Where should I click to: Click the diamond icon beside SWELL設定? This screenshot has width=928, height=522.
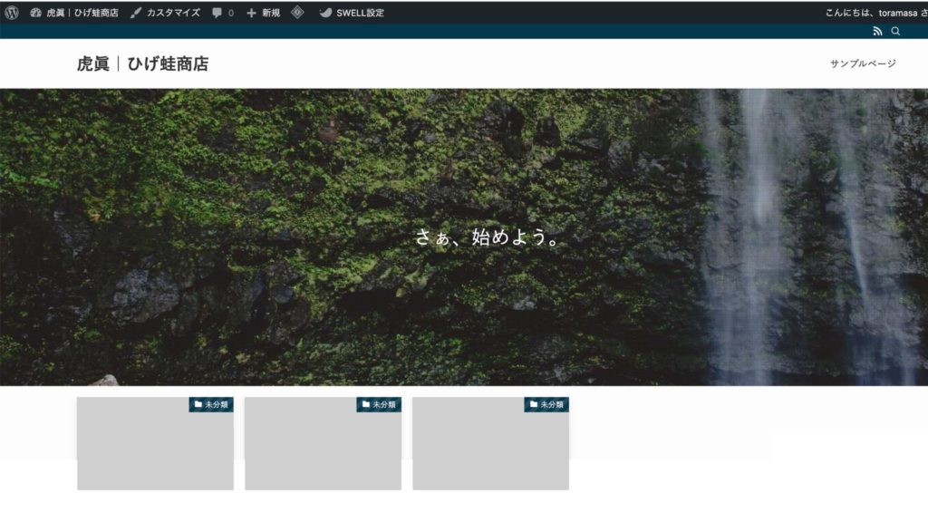coord(297,13)
